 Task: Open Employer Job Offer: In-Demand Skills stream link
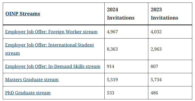53,67
